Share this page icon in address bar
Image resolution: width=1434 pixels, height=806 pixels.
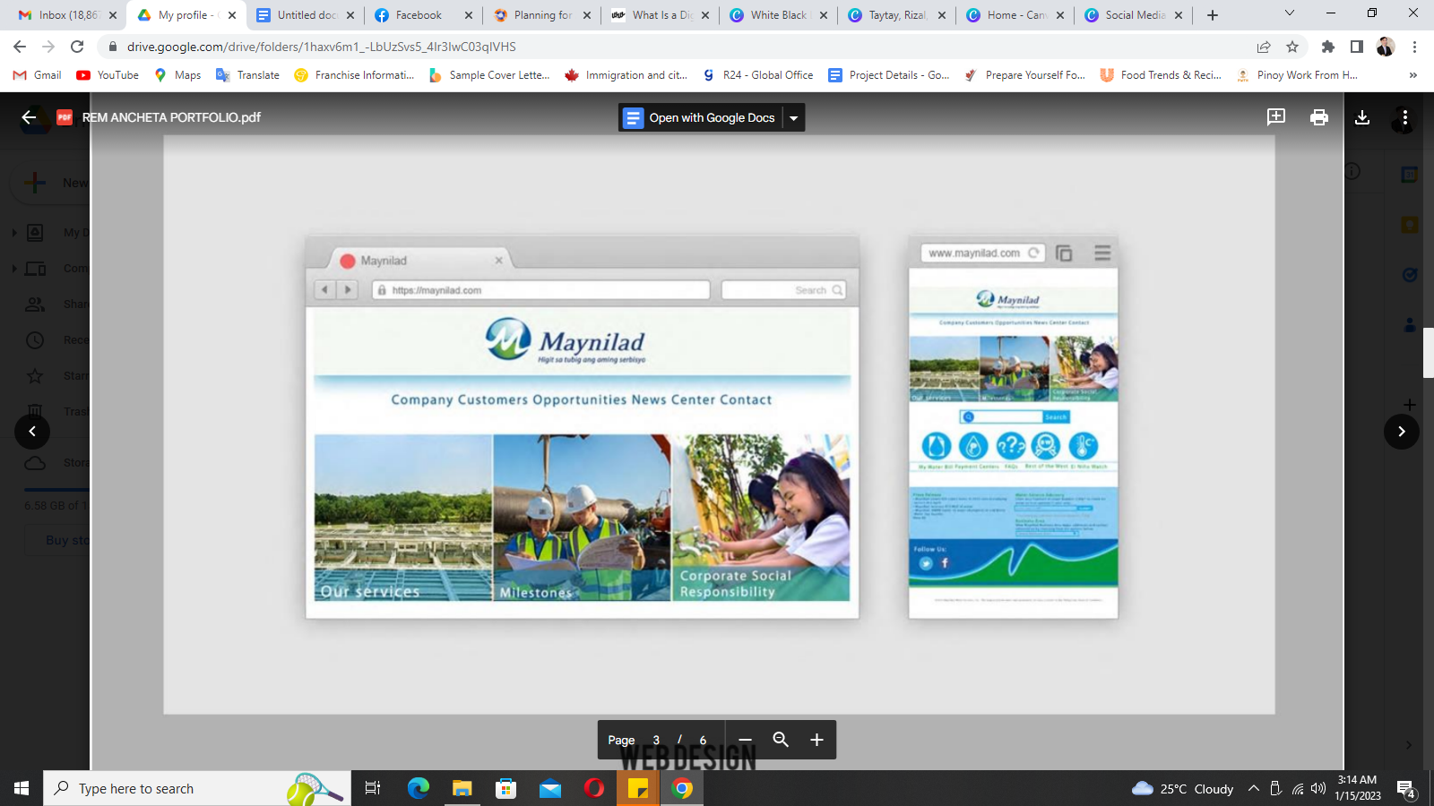[x=1264, y=47]
